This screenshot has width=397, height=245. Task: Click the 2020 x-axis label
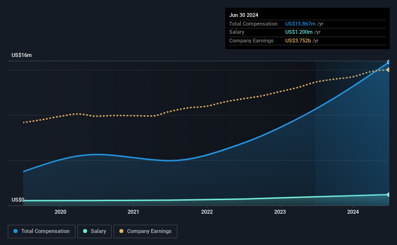60,212
